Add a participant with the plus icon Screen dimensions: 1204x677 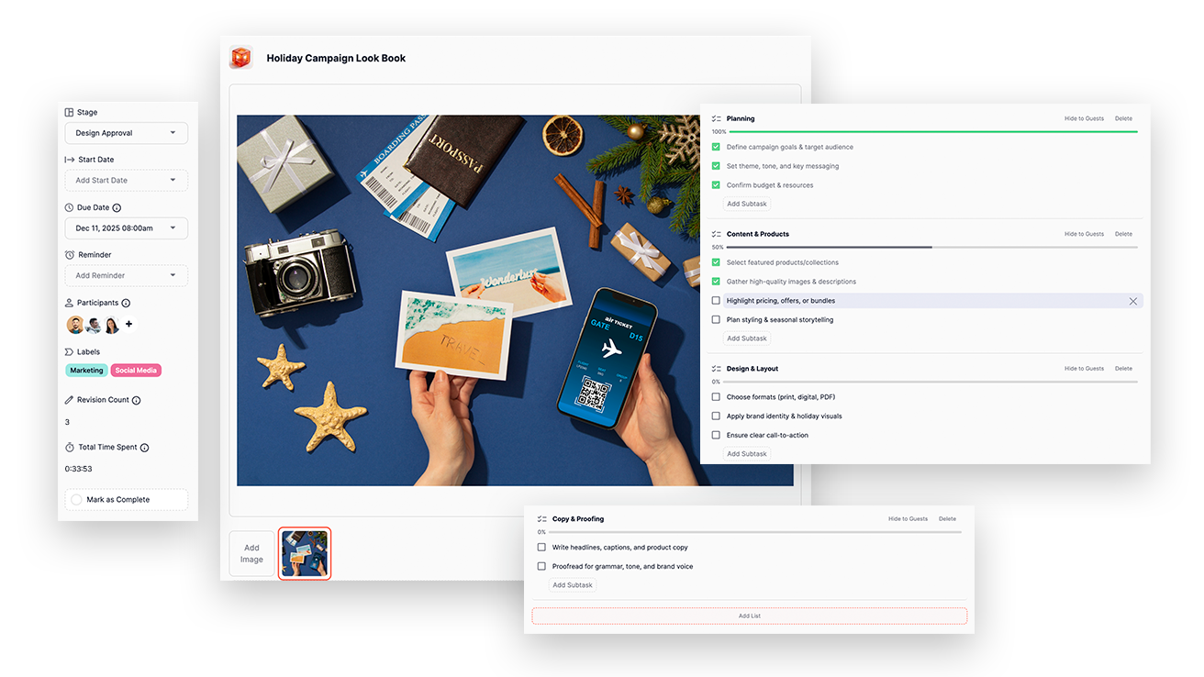[128, 324]
